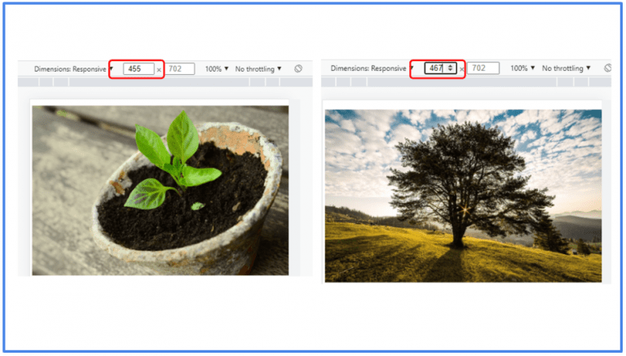Open Dimensions: Responsive dropdown above the tree image
Screen dimensions: 626x356
tap(371, 69)
